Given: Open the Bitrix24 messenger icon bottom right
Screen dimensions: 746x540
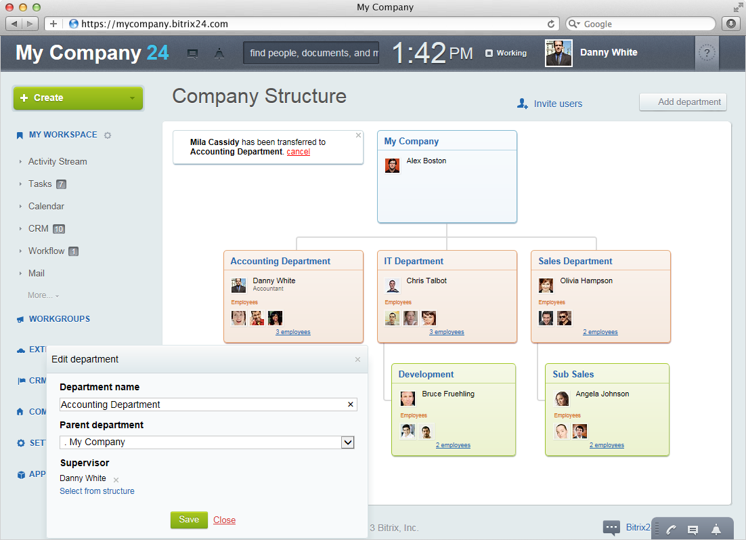Looking at the screenshot, I should [x=612, y=527].
